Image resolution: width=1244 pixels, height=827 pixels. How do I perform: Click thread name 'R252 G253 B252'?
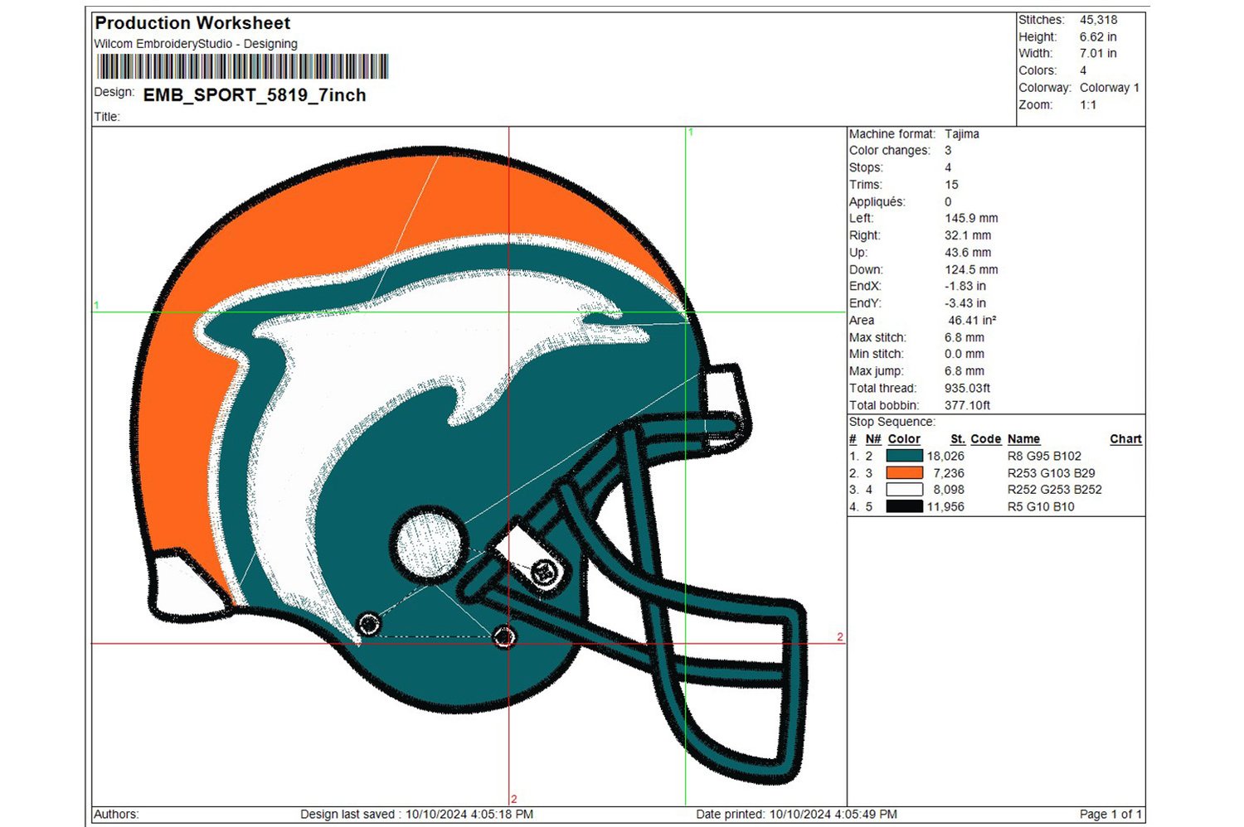coord(1055,490)
